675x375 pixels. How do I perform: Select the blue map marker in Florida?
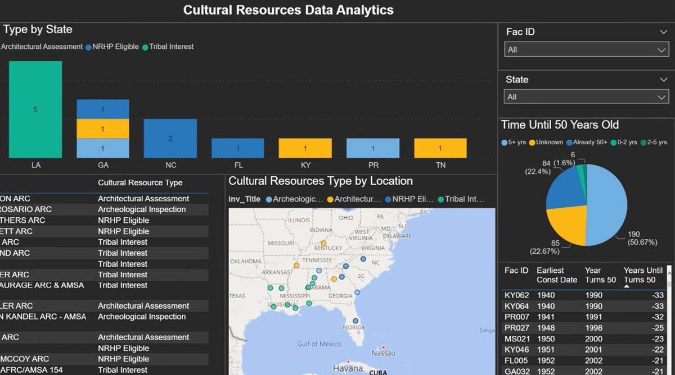355,321
